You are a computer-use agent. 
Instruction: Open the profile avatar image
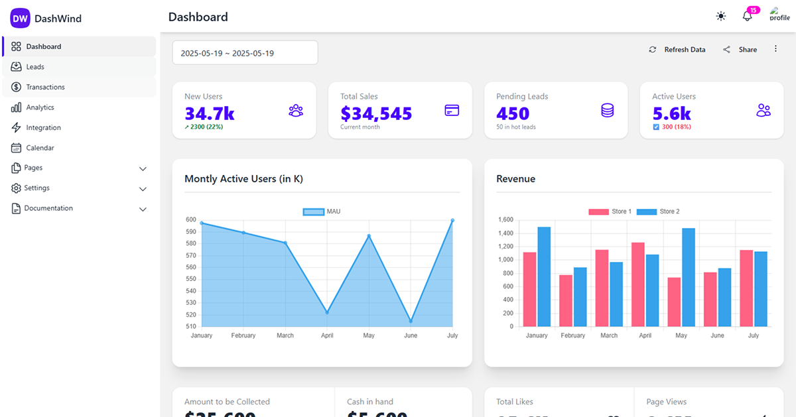point(779,14)
